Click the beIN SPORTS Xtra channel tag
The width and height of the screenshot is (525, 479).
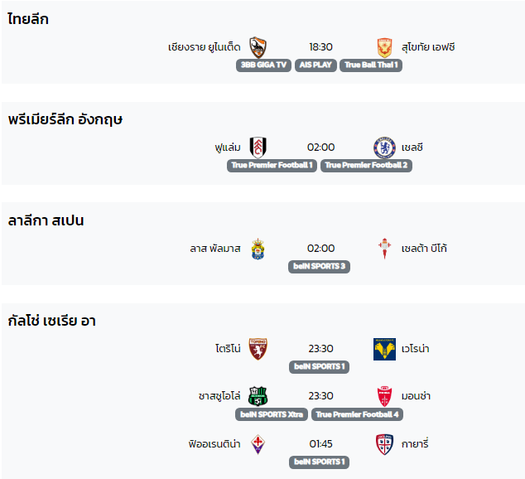(x=272, y=414)
